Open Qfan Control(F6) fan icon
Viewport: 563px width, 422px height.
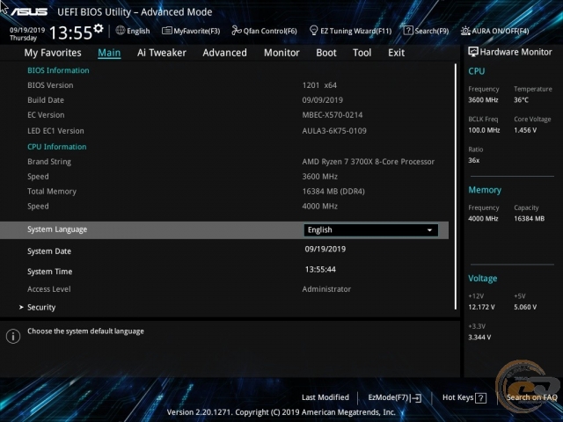(x=237, y=31)
